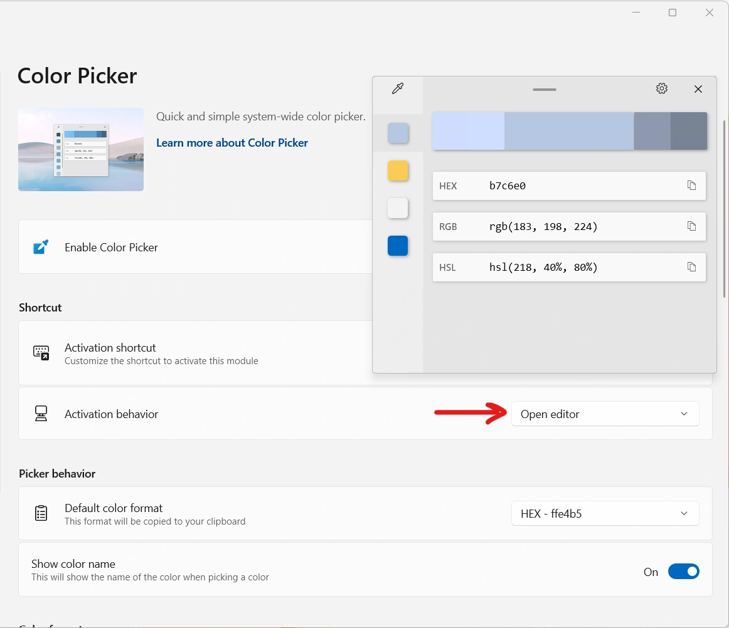Copy the RGB value to clipboard
This screenshot has width=729, height=628.
click(x=691, y=226)
